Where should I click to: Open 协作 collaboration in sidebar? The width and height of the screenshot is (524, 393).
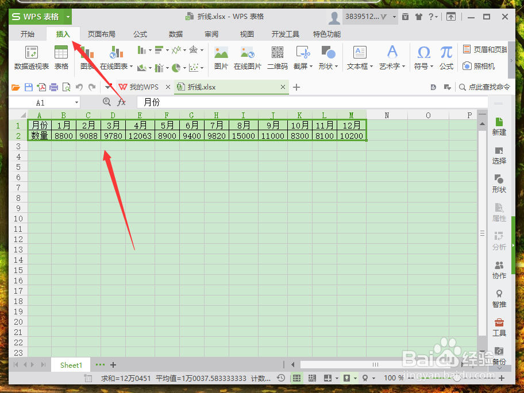499,270
